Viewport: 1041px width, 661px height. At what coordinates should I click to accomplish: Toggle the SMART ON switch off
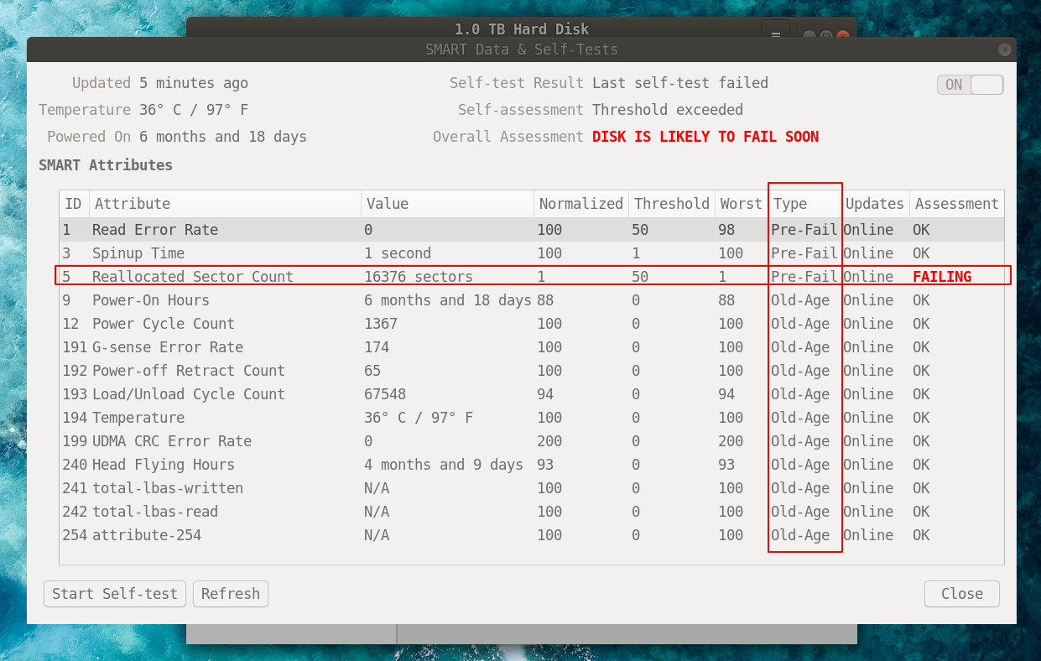click(970, 85)
